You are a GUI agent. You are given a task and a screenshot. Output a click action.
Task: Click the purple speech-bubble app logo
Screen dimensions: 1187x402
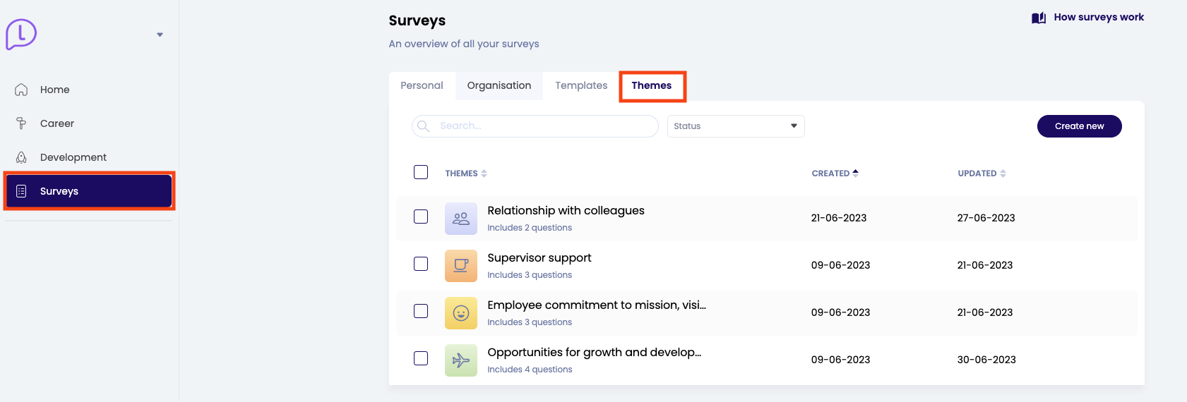21,34
